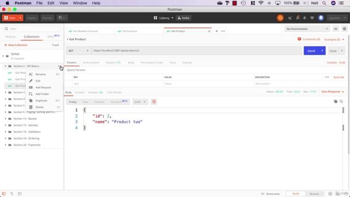Open Find and Replace in status bar
This screenshot has width=350, height=197.
[11, 194]
